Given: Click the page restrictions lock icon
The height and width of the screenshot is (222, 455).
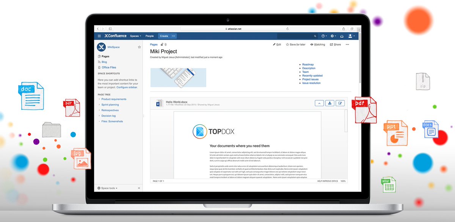Looking at the screenshot, I should pos(162,45).
